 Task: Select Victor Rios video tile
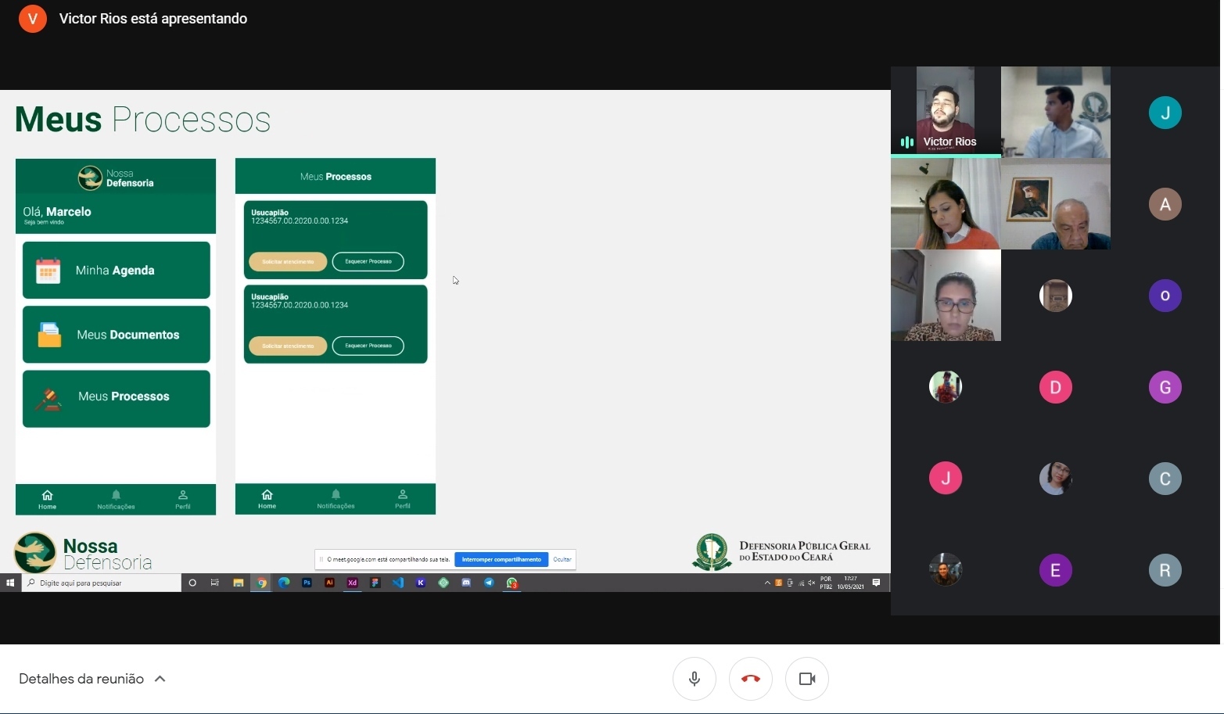pos(946,111)
